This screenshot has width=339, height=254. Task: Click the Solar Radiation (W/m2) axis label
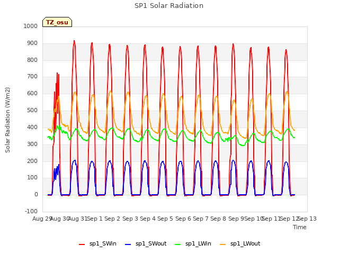pyautogui.click(x=7, y=120)
